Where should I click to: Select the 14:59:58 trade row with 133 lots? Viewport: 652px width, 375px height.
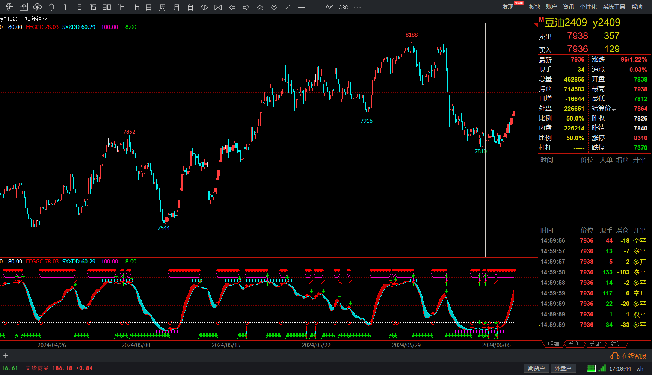click(x=593, y=272)
